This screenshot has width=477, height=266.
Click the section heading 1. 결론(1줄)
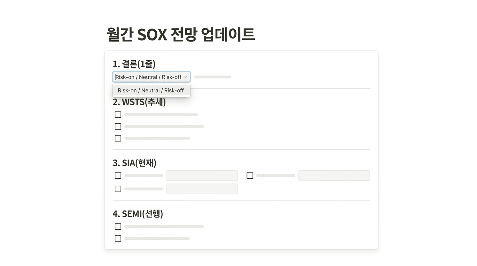pos(134,64)
